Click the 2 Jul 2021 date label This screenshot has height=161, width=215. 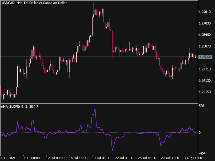coord(8,158)
